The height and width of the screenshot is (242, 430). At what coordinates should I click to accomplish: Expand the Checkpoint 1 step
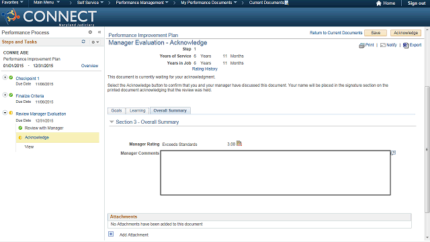point(5,77)
